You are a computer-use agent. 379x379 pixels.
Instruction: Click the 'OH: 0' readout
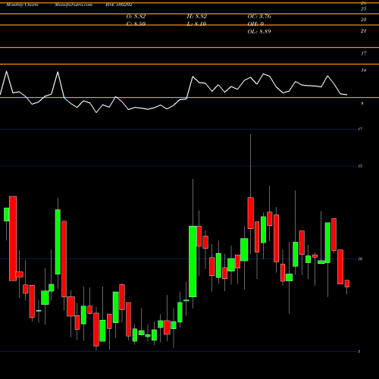[255, 24]
